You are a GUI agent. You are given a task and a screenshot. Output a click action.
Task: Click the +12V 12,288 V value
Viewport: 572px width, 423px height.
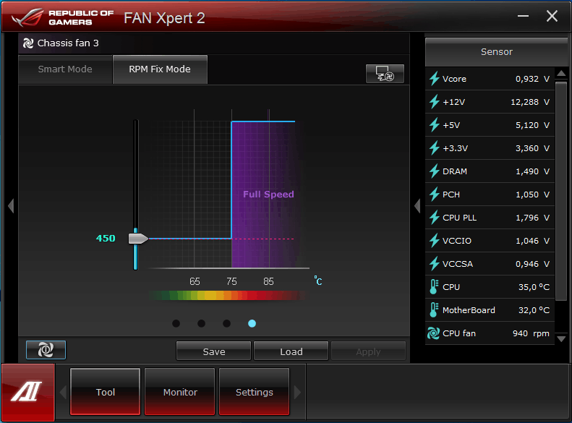click(x=530, y=102)
